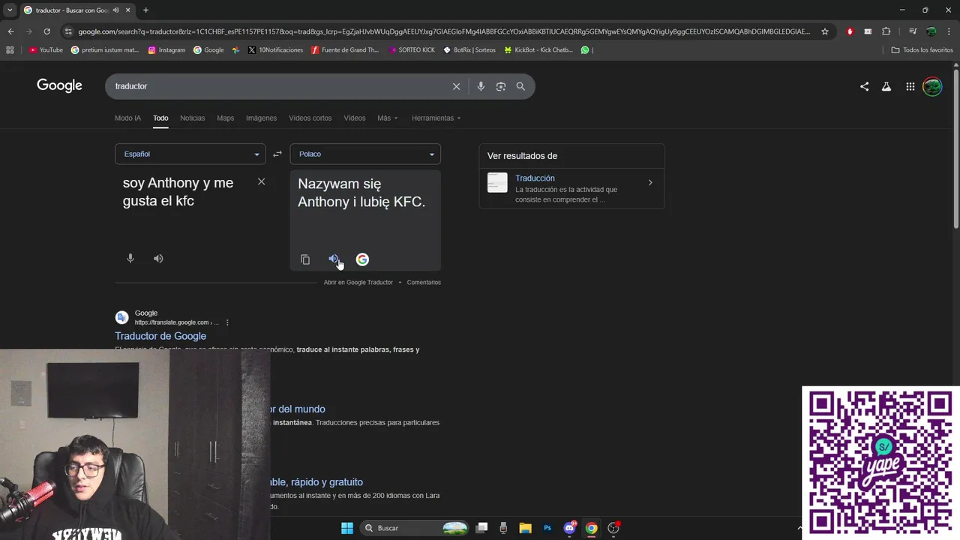Bookmark this page with the star
The height and width of the screenshot is (540, 960).
(825, 31)
